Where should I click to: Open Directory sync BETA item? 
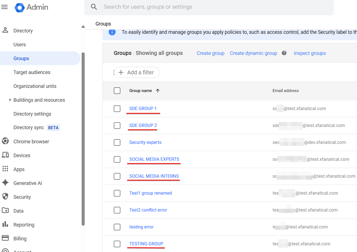coord(37,128)
